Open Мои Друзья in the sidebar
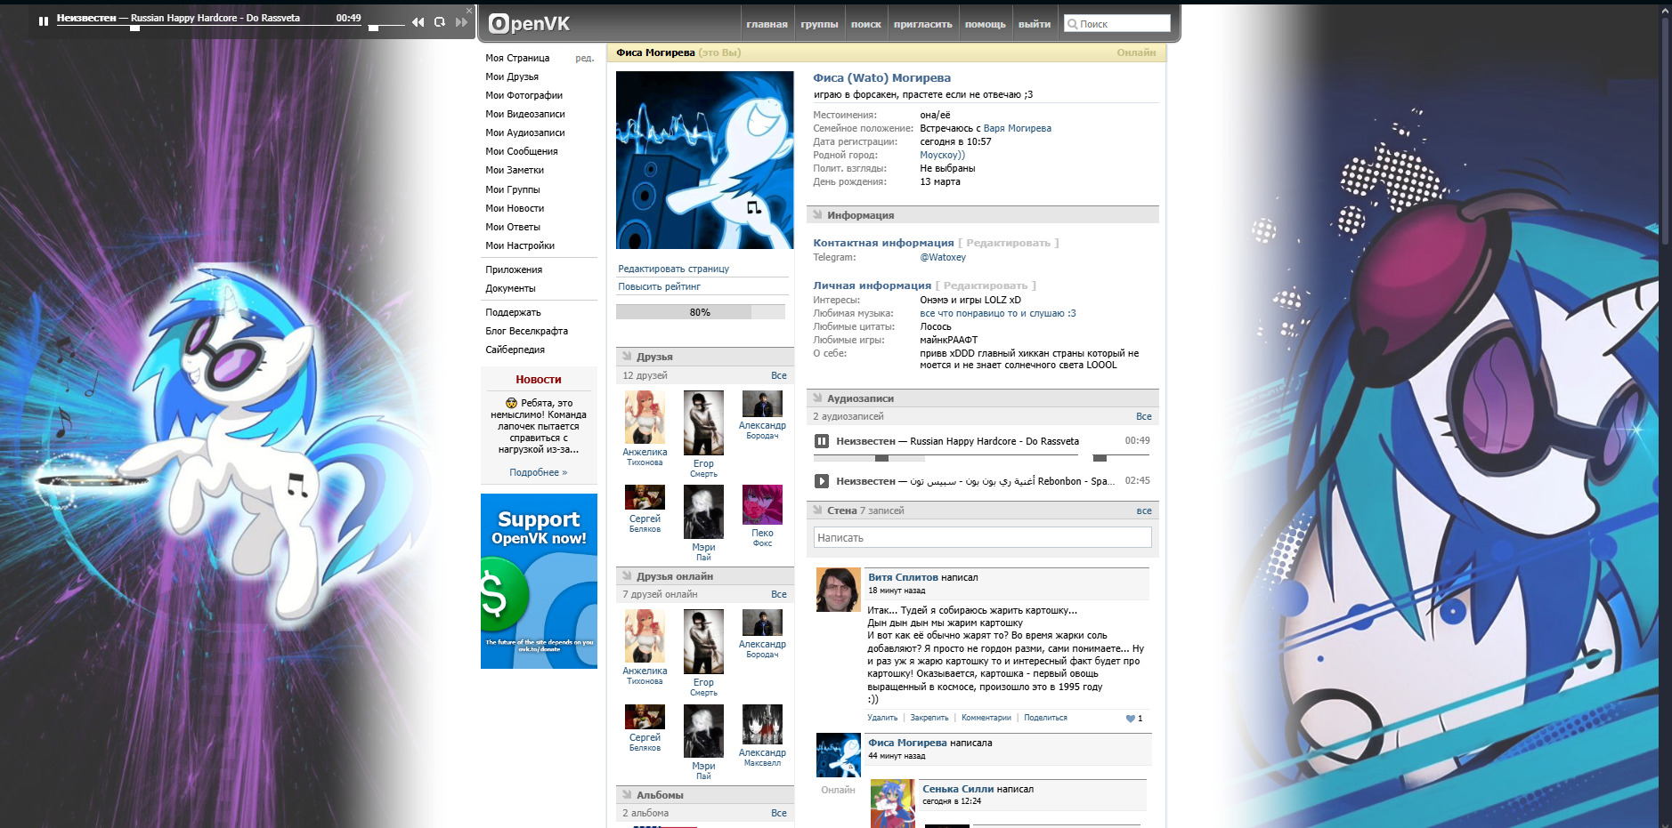The height and width of the screenshot is (828, 1672). click(512, 76)
